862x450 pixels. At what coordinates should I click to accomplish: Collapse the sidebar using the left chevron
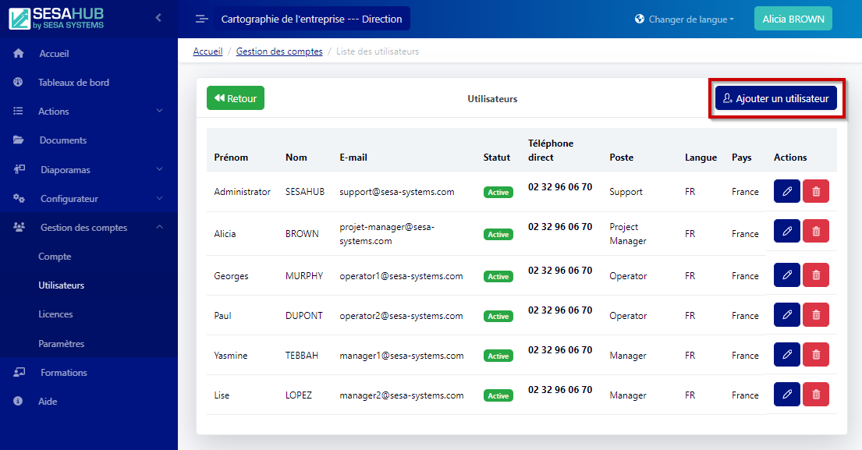point(158,17)
